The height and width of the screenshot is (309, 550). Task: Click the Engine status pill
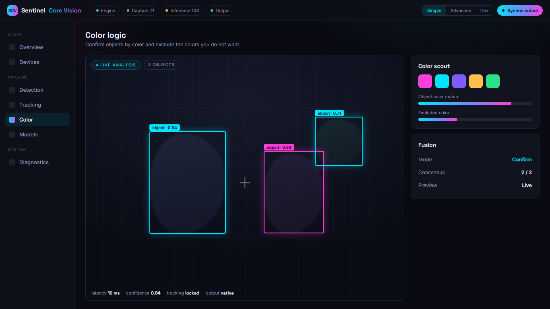coord(105,10)
